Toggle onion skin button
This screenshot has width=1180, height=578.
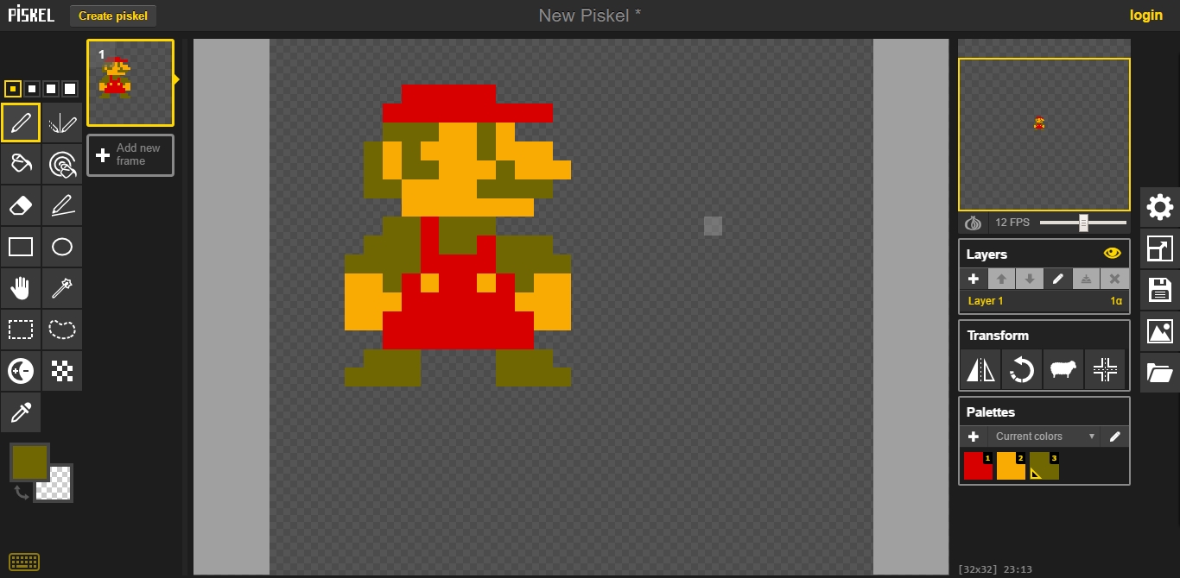pos(974,223)
